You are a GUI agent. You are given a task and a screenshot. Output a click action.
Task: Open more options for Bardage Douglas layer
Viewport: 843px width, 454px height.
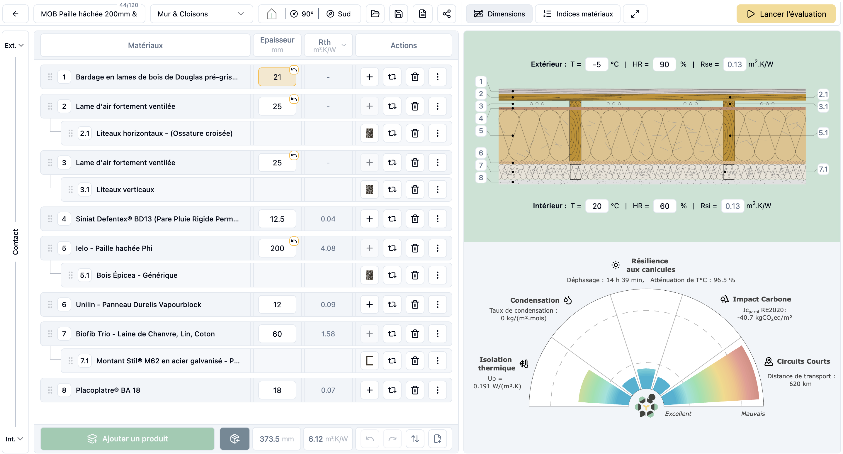(x=437, y=77)
